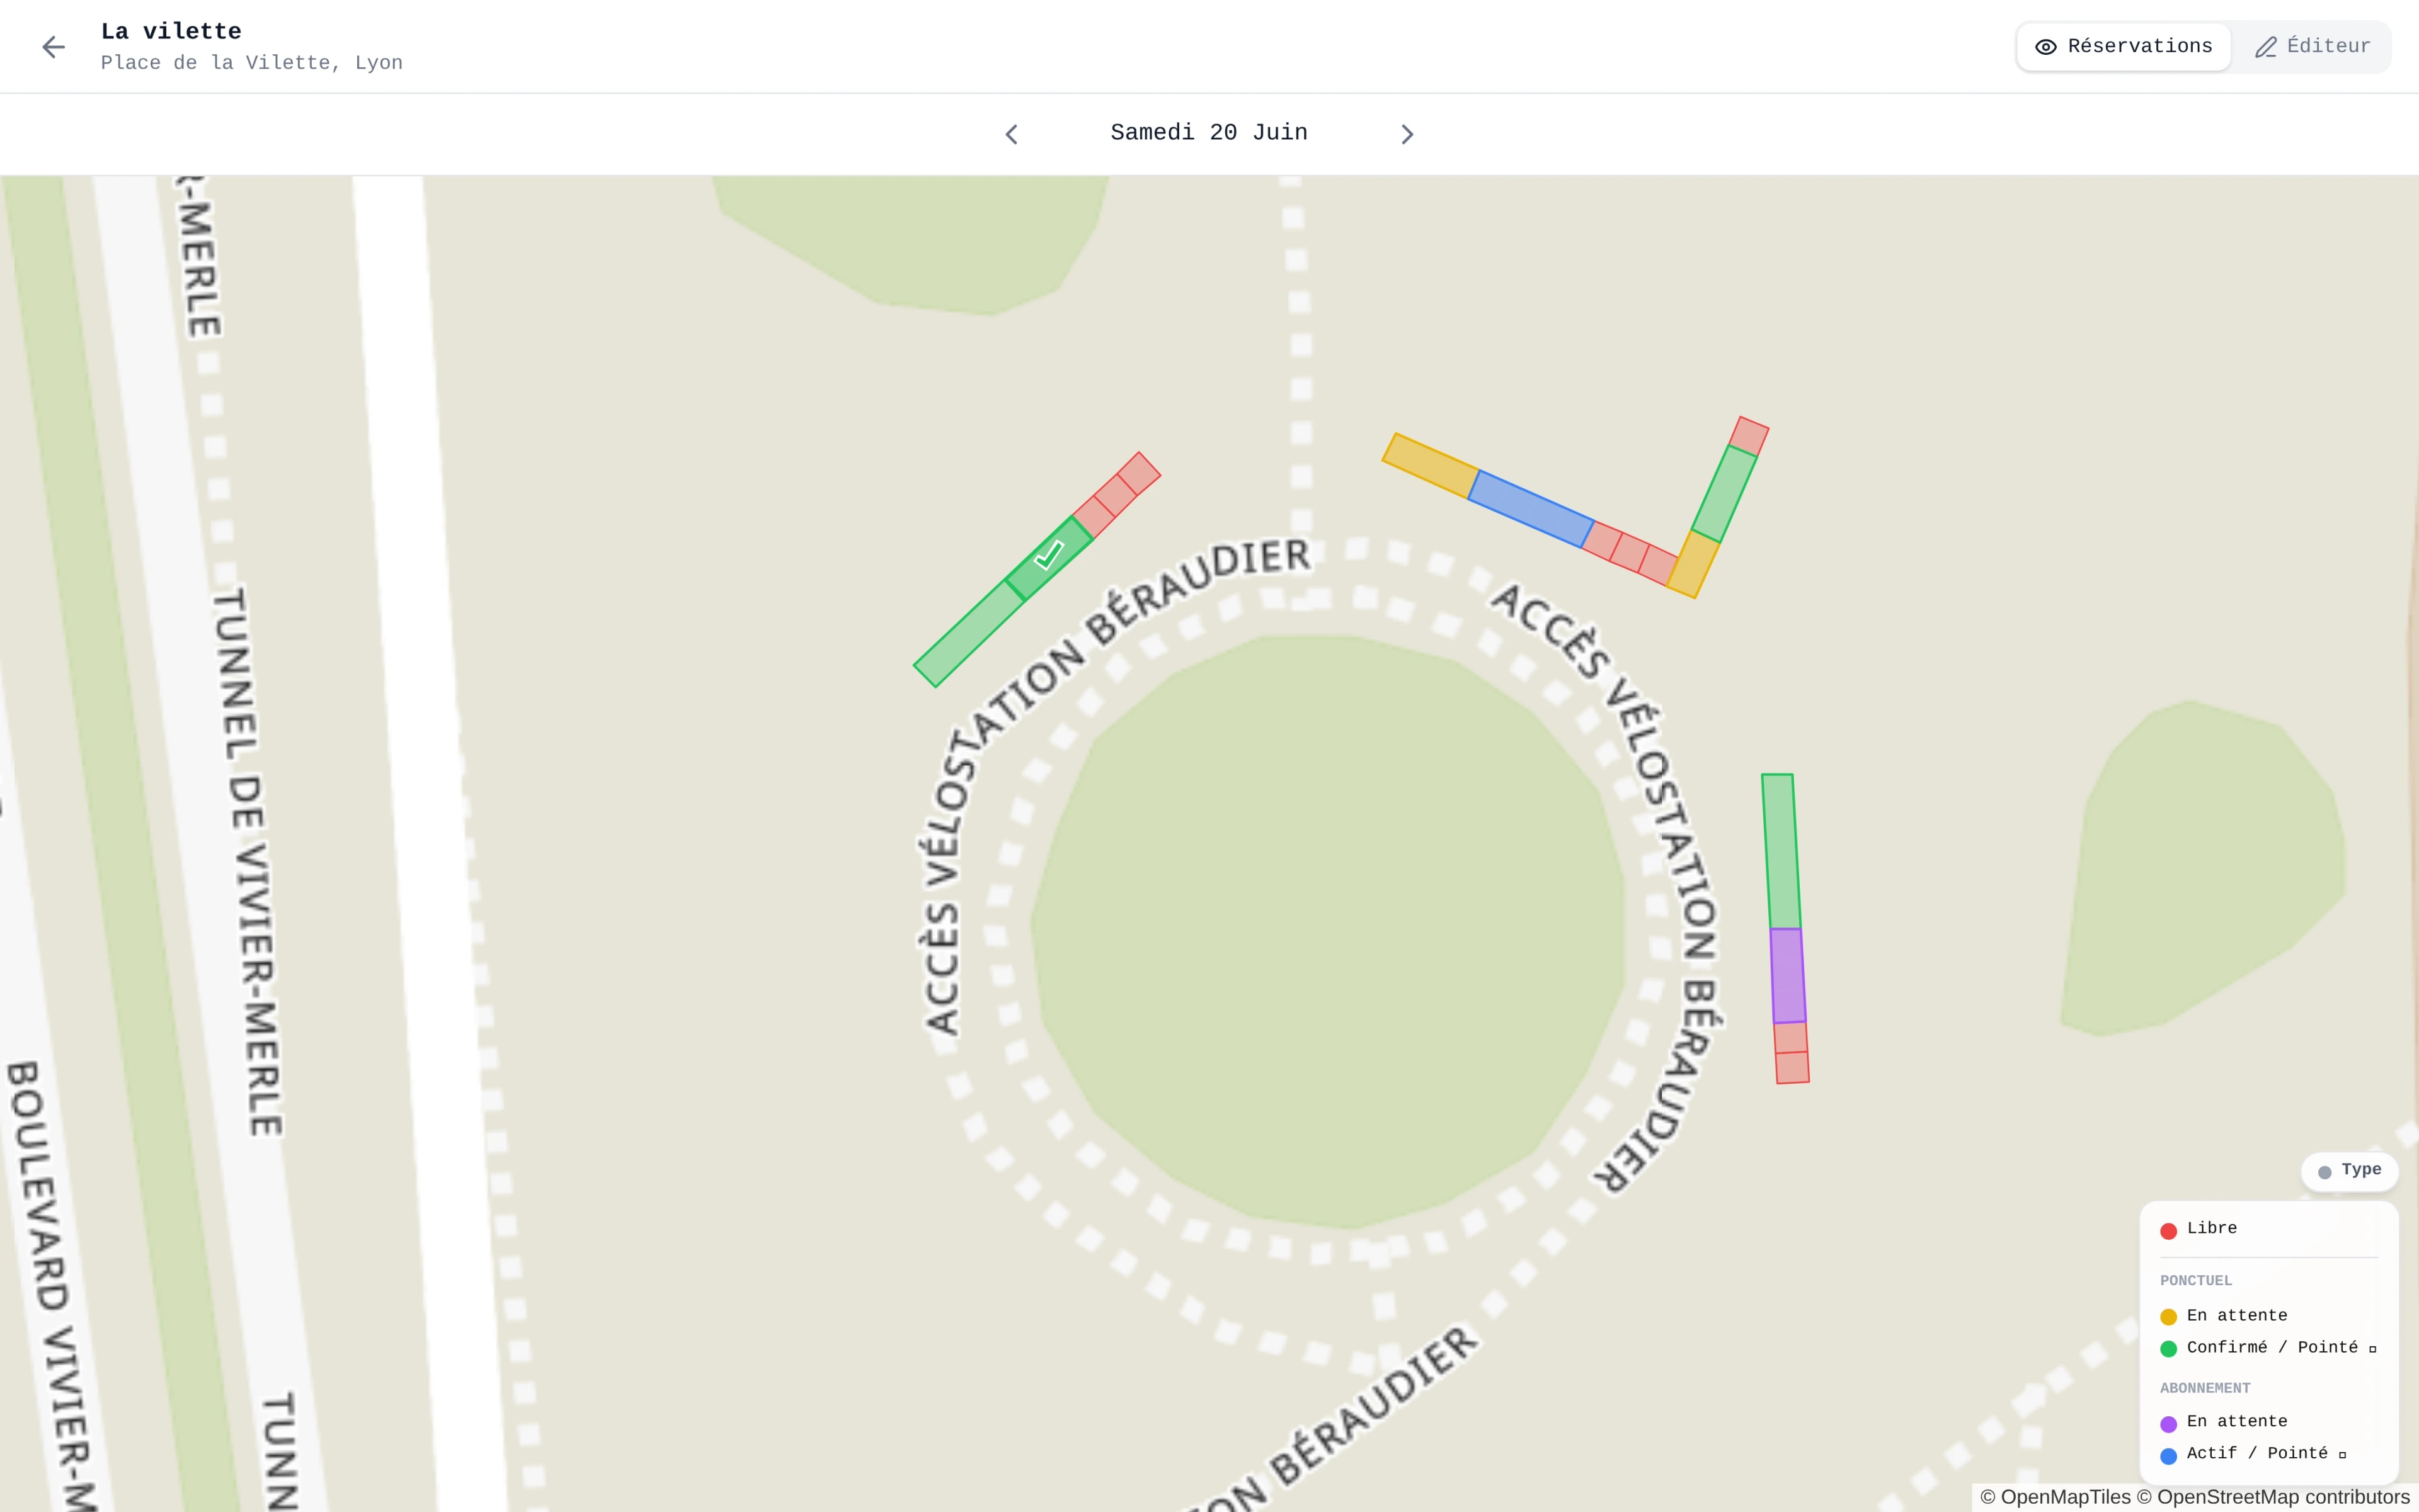Image resolution: width=2419 pixels, height=1512 pixels.
Task: Click the white checkmark icon on green spot
Action: pyautogui.click(x=1049, y=554)
